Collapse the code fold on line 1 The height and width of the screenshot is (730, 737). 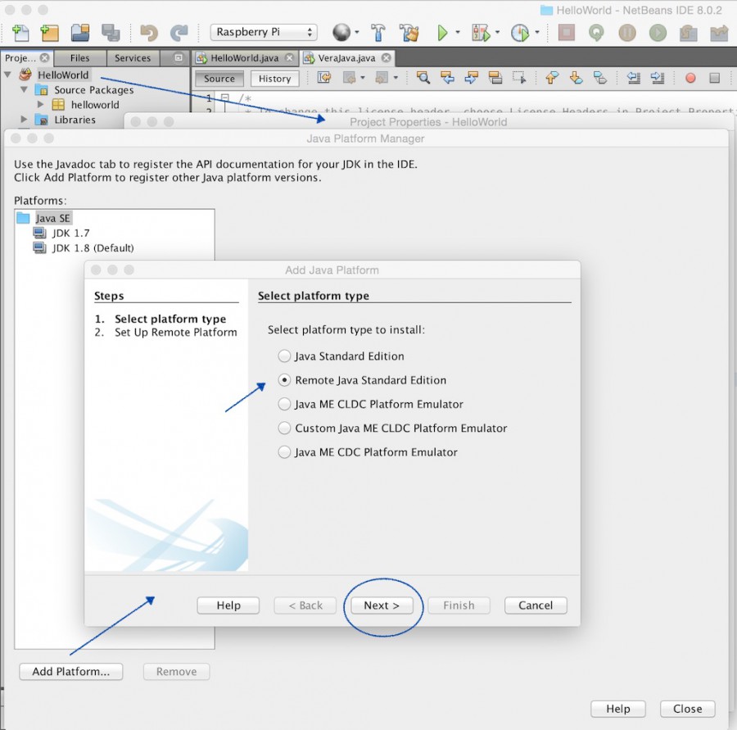coord(225,97)
